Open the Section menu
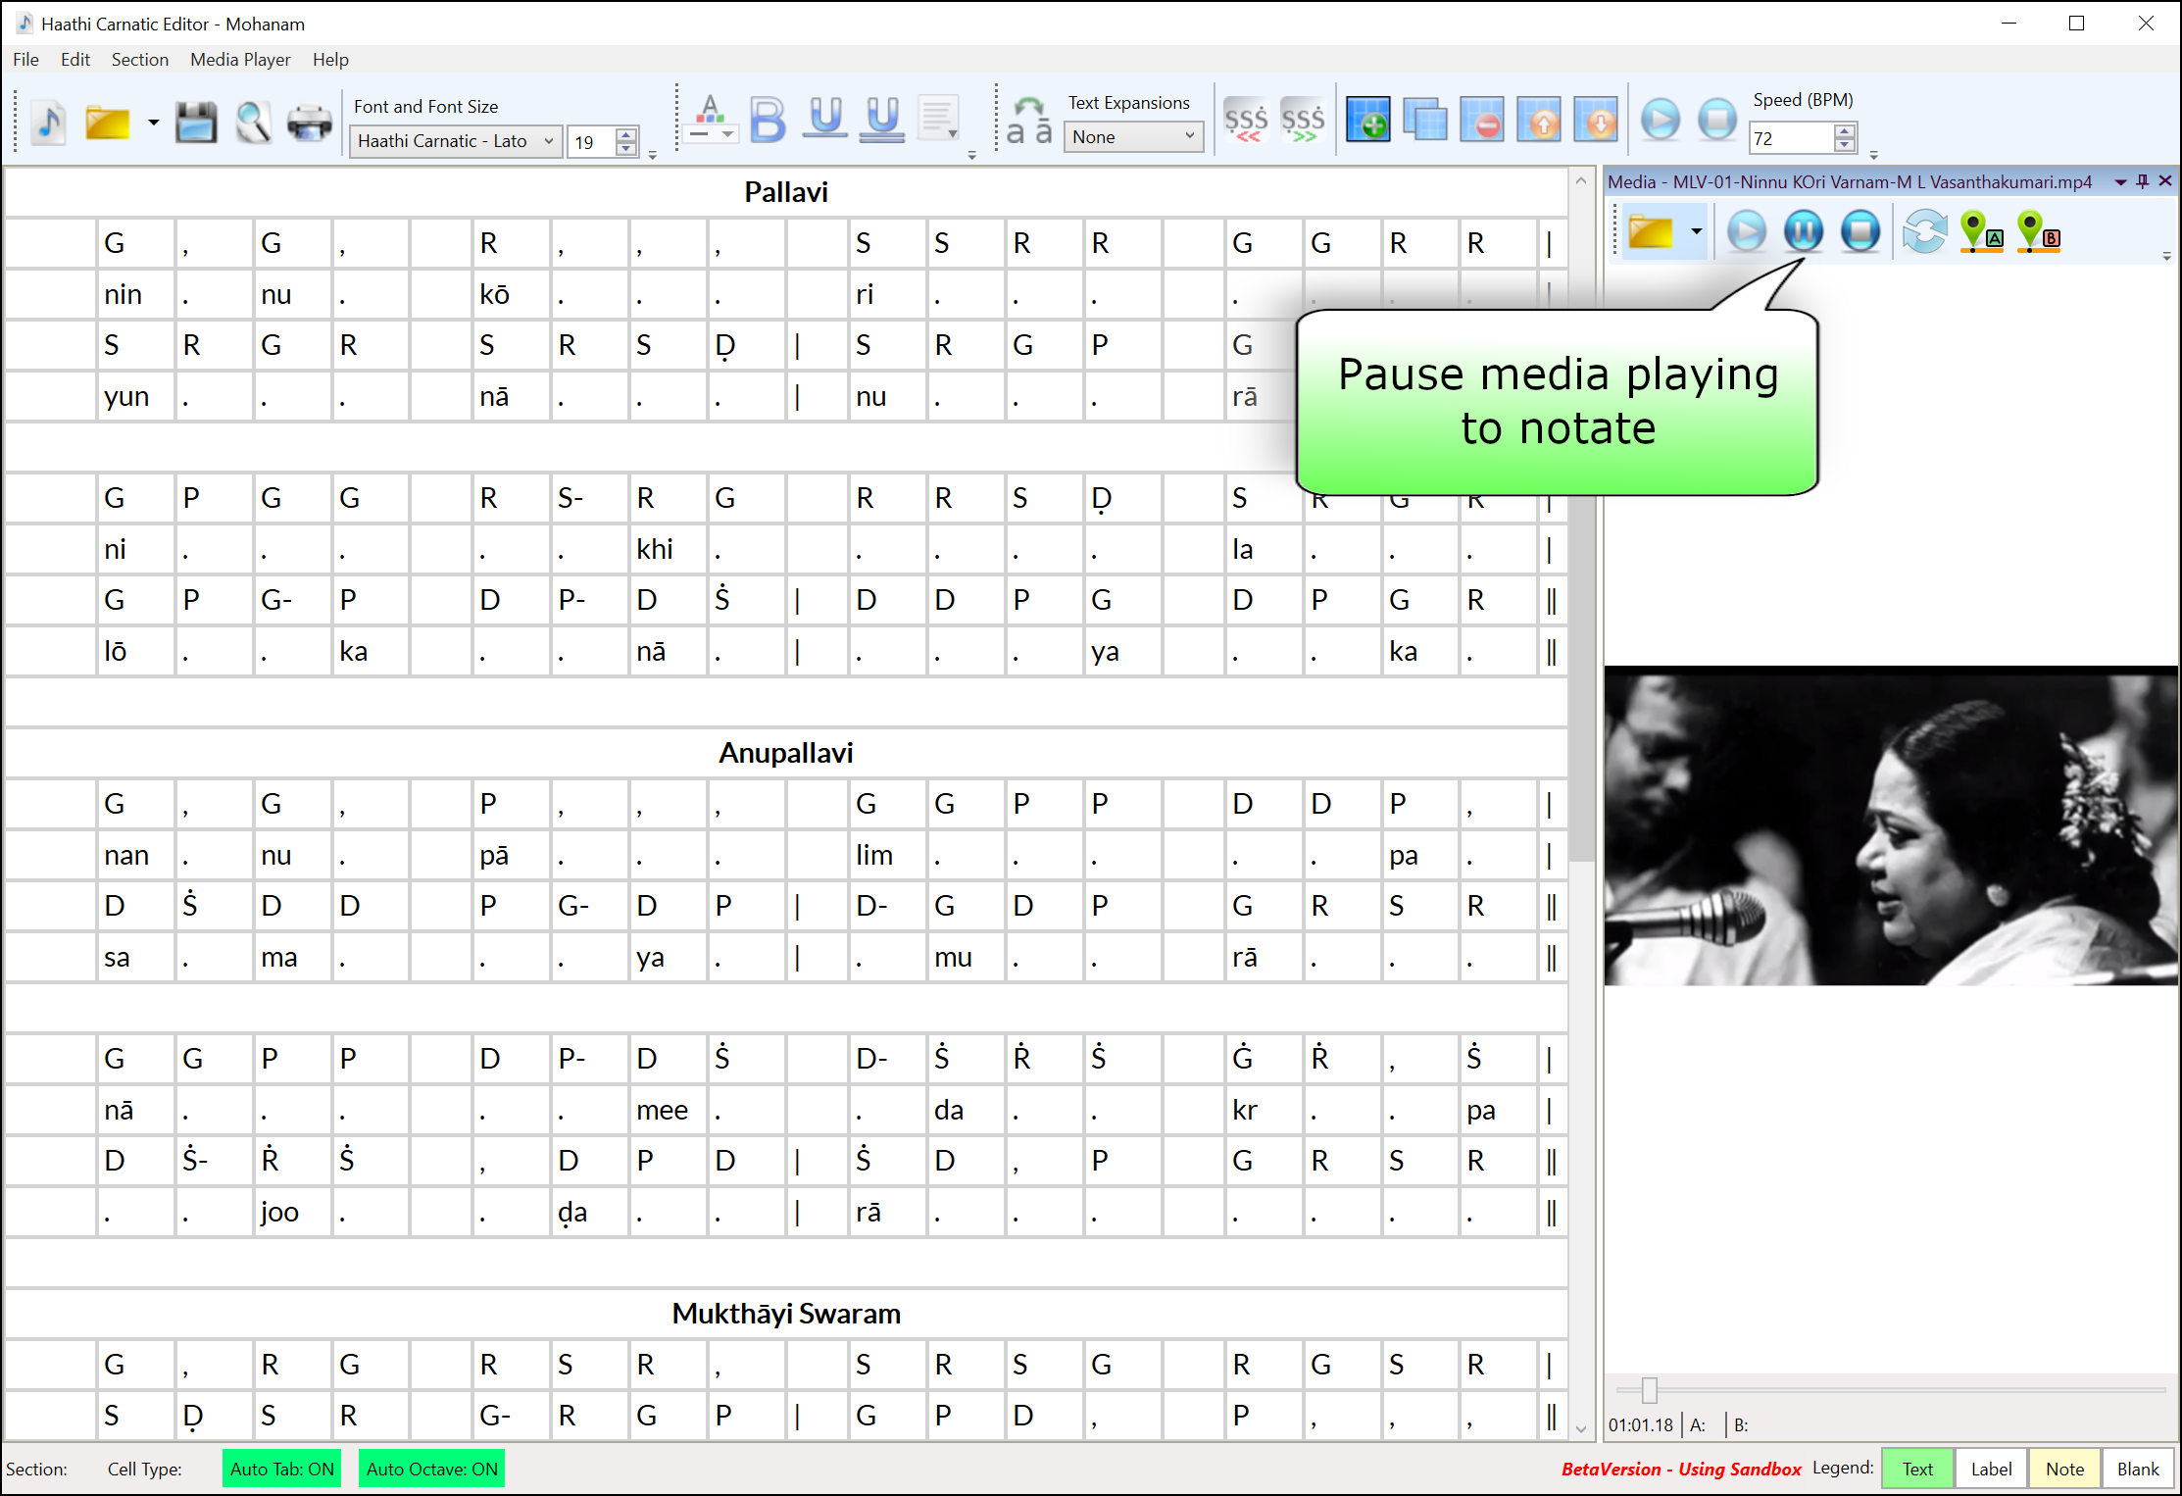The width and height of the screenshot is (2182, 1496). click(x=139, y=60)
